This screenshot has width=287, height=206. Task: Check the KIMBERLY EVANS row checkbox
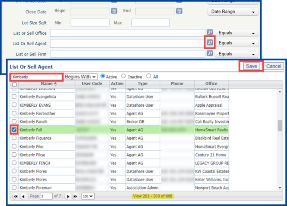pyautogui.click(x=14, y=105)
